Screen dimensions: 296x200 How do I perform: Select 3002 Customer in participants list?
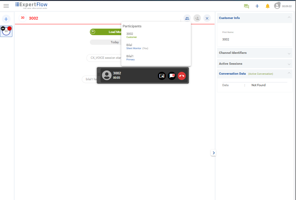pos(131,35)
